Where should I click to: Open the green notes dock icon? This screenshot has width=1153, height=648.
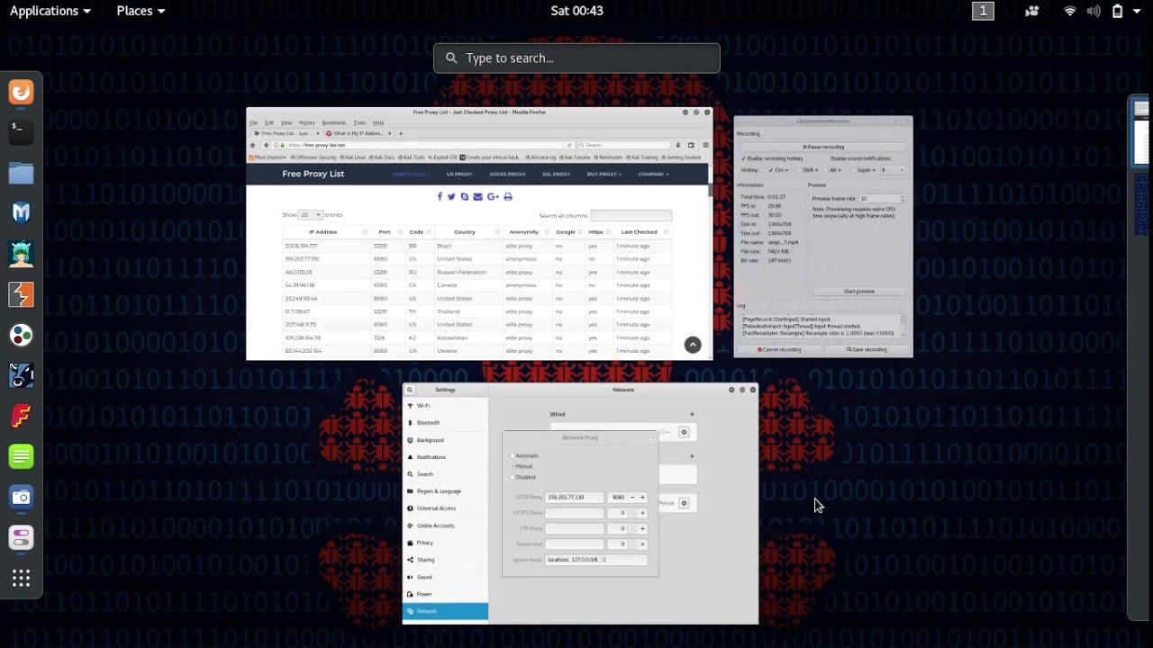click(21, 456)
